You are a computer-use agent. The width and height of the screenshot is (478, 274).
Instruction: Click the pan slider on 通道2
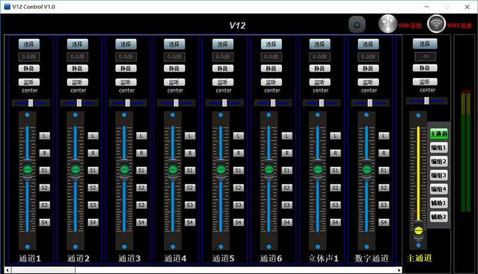[79, 103]
